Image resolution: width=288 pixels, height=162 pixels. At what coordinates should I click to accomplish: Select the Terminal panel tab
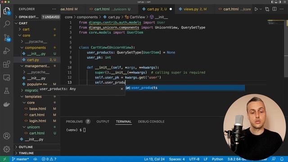124,121
